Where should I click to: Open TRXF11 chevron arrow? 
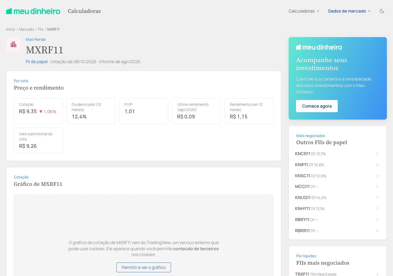(x=377, y=274)
